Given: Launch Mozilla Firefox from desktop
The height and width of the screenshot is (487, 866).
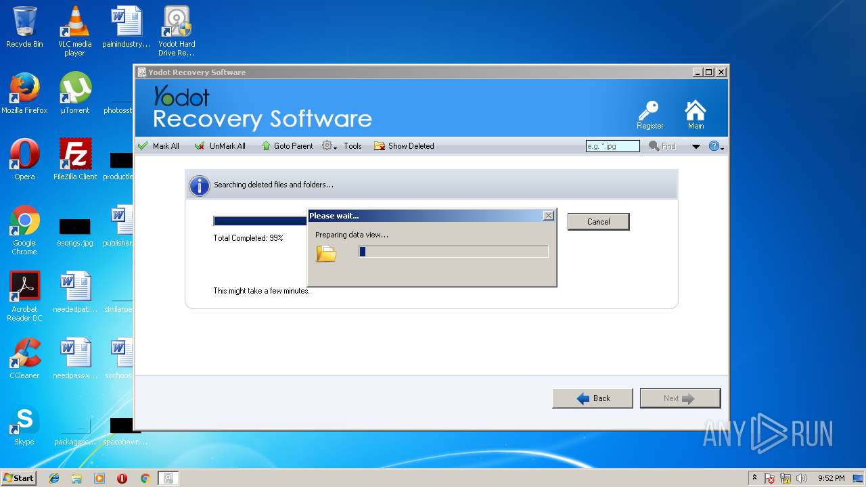Looking at the screenshot, I should pos(24,93).
